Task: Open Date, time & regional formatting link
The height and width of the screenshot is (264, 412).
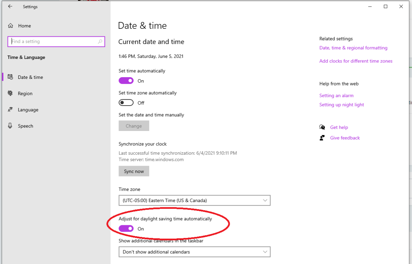Action: (x=353, y=48)
